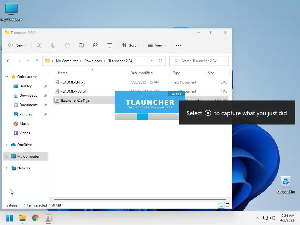Screen dimensions: 300x225
Task: Switch to large thumbnails view icon
Action: point(228,205)
